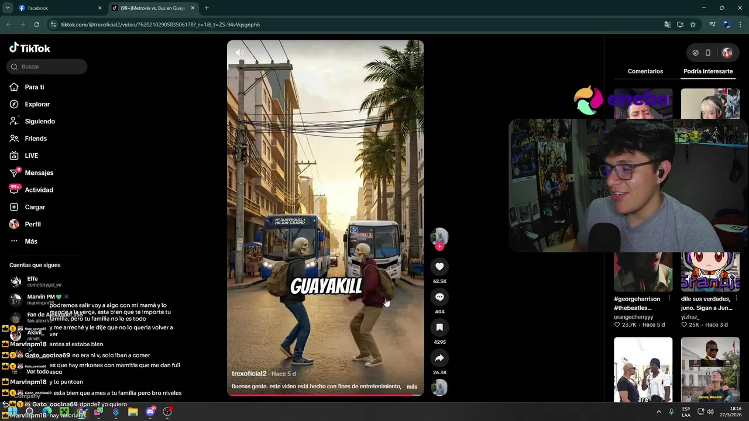Select the Metrovía vs. Bus TikTok tab
The image size is (749, 421).
152,8
